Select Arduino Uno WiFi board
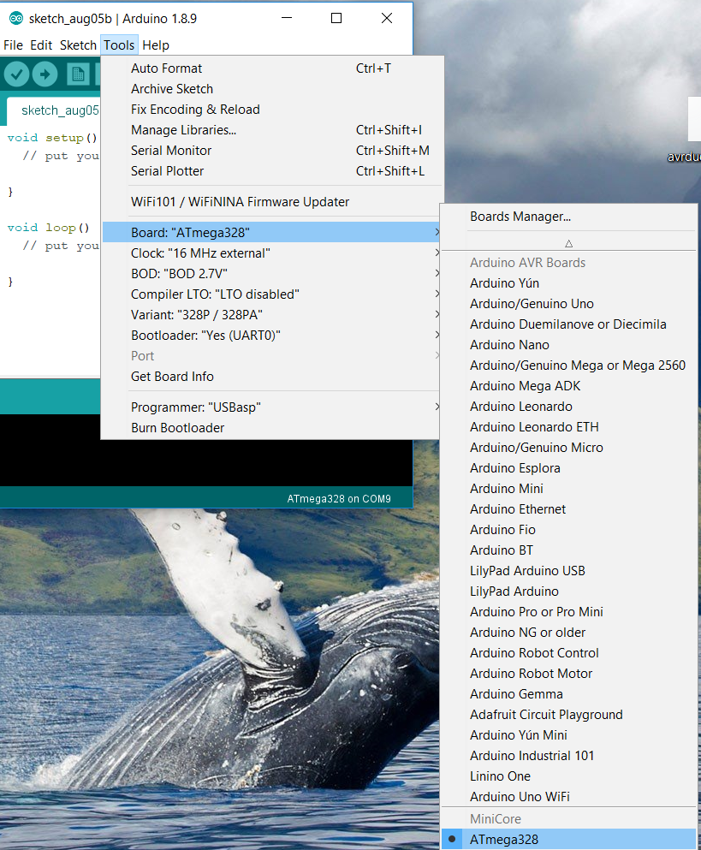The image size is (701, 850). point(568,797)
